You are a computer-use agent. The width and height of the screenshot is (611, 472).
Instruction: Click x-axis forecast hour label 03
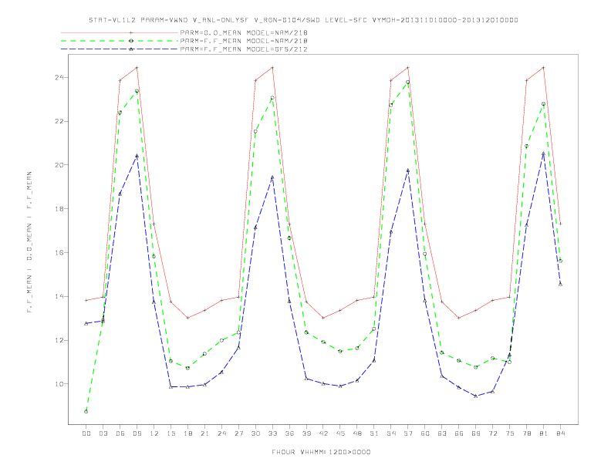tap(103, 433)
